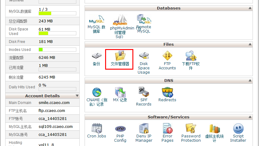This screenshot has height=146, width=259.
Task: Click the Daily Hits Used bar
Action: [58, 89]
